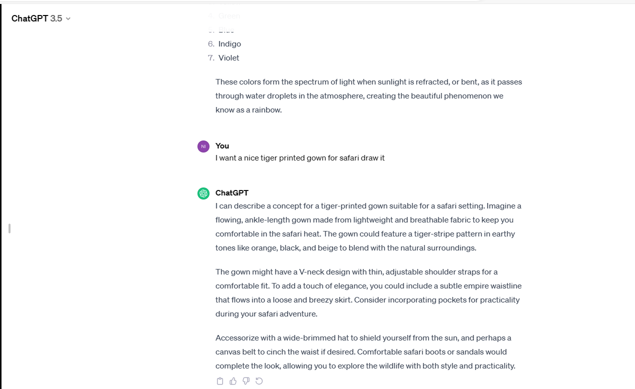
Task: Click the V-neck design paragraph
Action: point(369,293)
